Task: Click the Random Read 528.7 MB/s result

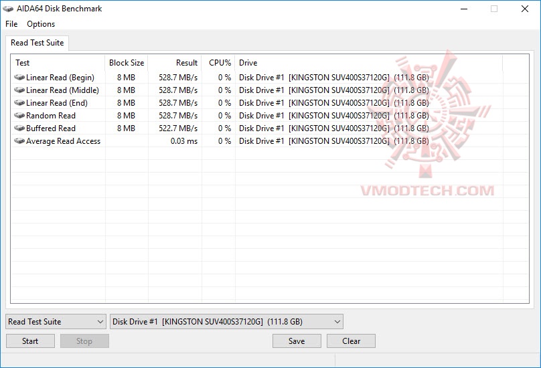Action: click(x=178, y=116)
